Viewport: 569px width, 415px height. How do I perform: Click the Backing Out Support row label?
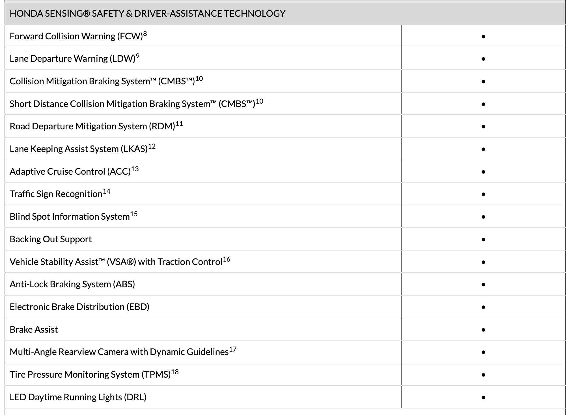point(51,239)
